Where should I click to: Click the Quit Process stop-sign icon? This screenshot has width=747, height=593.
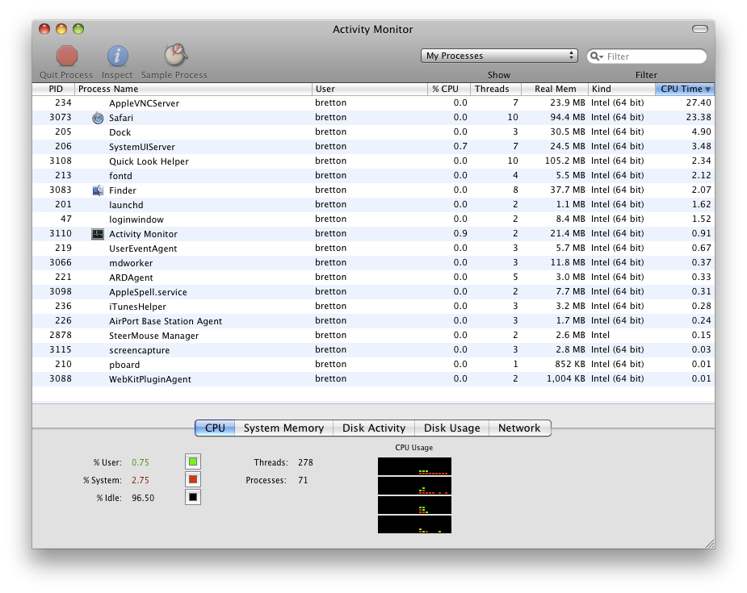pos(67,56)
